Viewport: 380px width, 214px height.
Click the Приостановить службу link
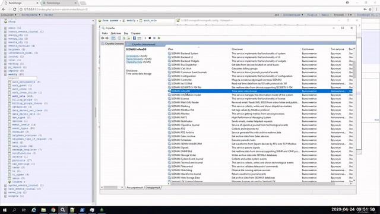tap(135, 59)
